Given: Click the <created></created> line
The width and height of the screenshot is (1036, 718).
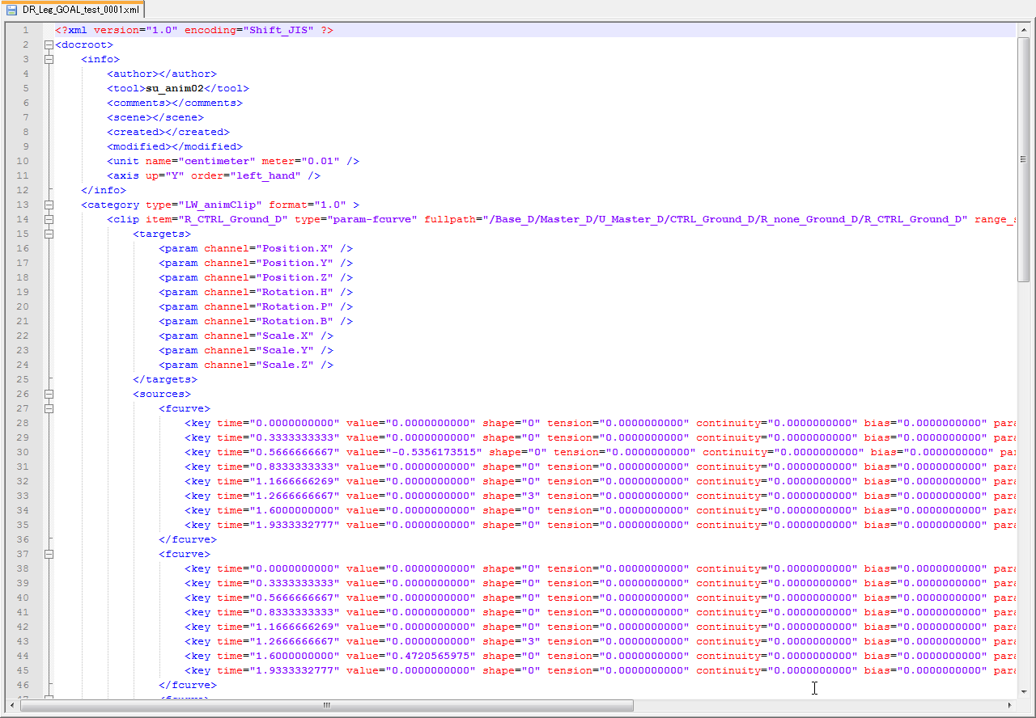Looking at the screenshot, I should click(168, 132).
